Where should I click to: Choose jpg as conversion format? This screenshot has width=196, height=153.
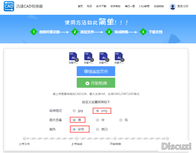(x=74, y=111)
